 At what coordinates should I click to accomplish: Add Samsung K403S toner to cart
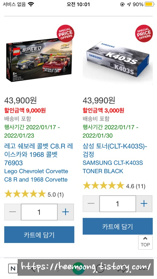pyautogui.click(x=118, y=226)
